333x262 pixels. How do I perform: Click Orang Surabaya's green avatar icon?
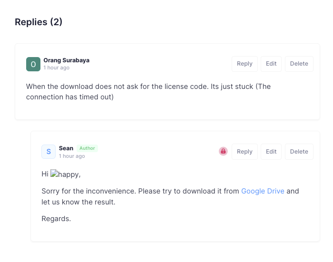click(33, 64)
